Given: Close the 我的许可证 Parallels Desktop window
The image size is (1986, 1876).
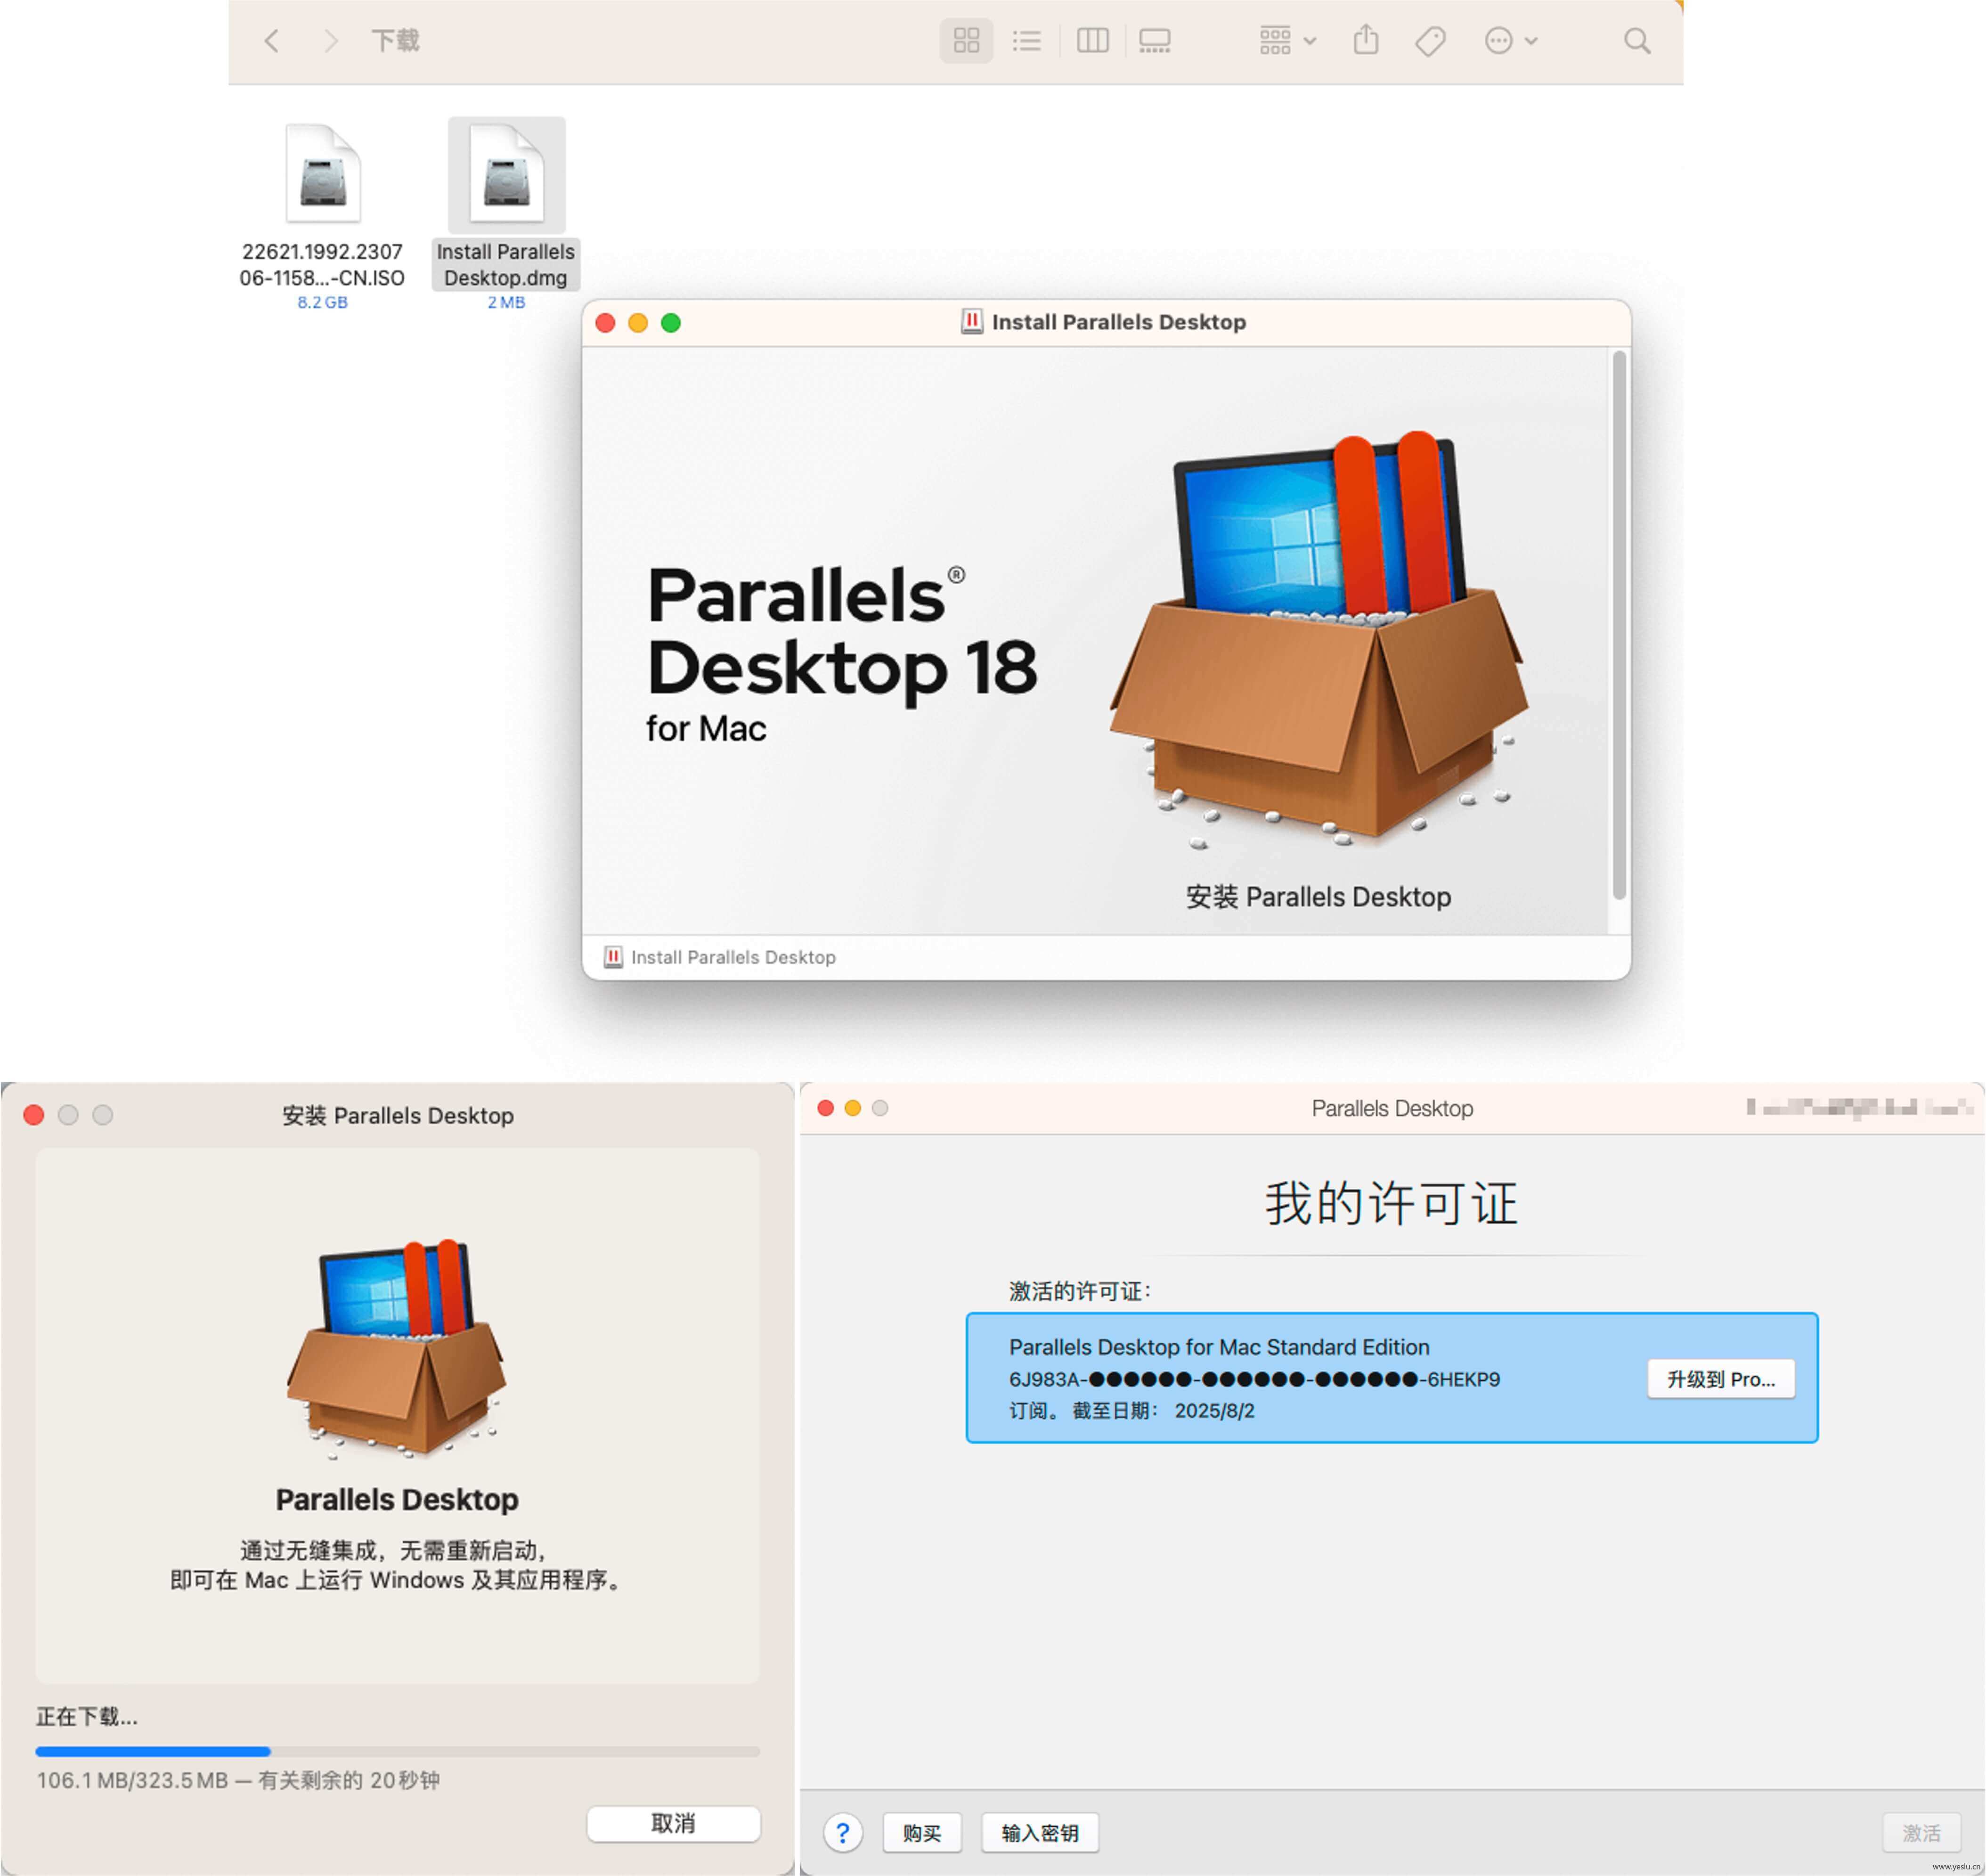Looking at the screenshot, I should pos(826,1108).
